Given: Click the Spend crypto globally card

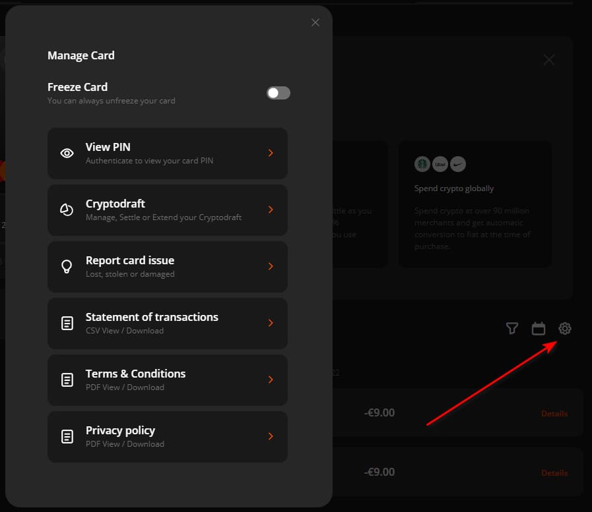Looking at the screenshot, I should click(475, 204).
